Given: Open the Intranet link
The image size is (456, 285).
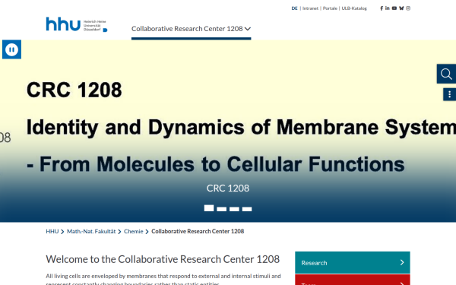Looking at the screenshot, I should click(x=310, y=8).
